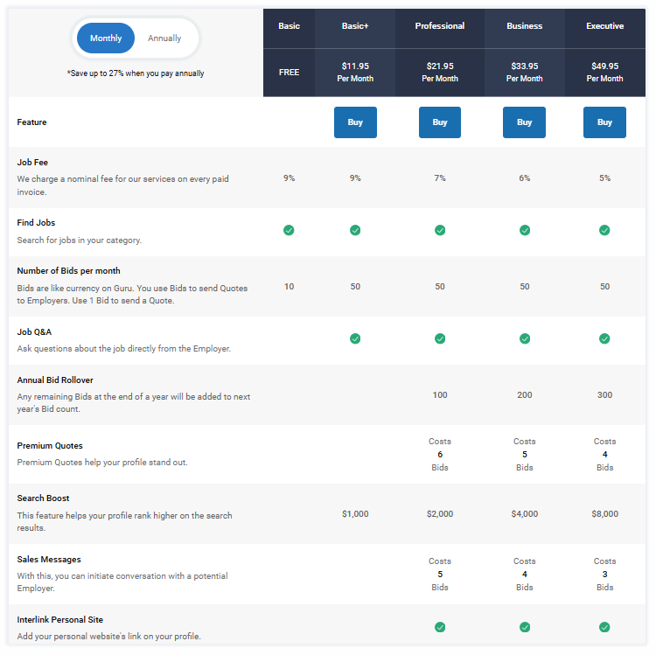Click the Find Jobs feature title
Viewport: 656px width, 655px height.
(x=36, y=222)
